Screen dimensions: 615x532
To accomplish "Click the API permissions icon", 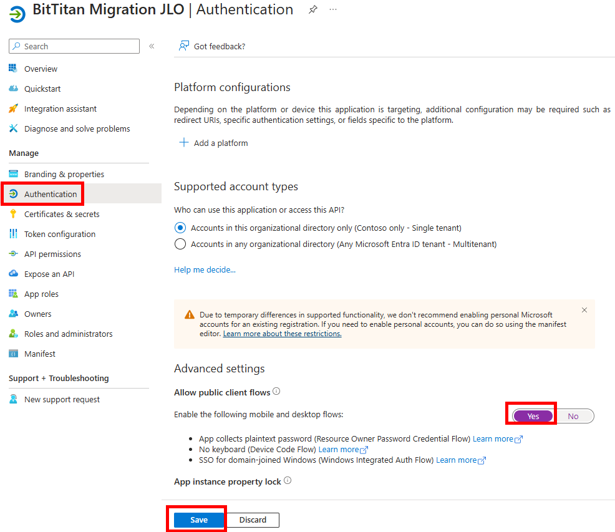I will tap(13, 254).
